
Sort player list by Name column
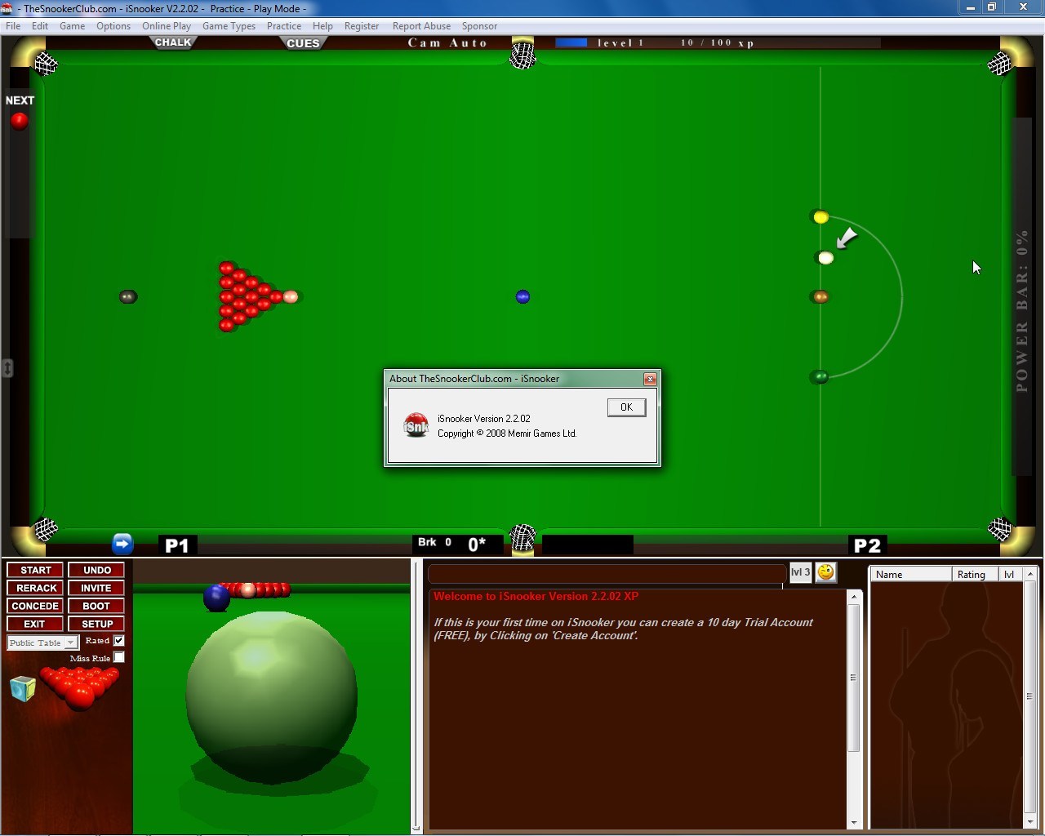[910, 575]
